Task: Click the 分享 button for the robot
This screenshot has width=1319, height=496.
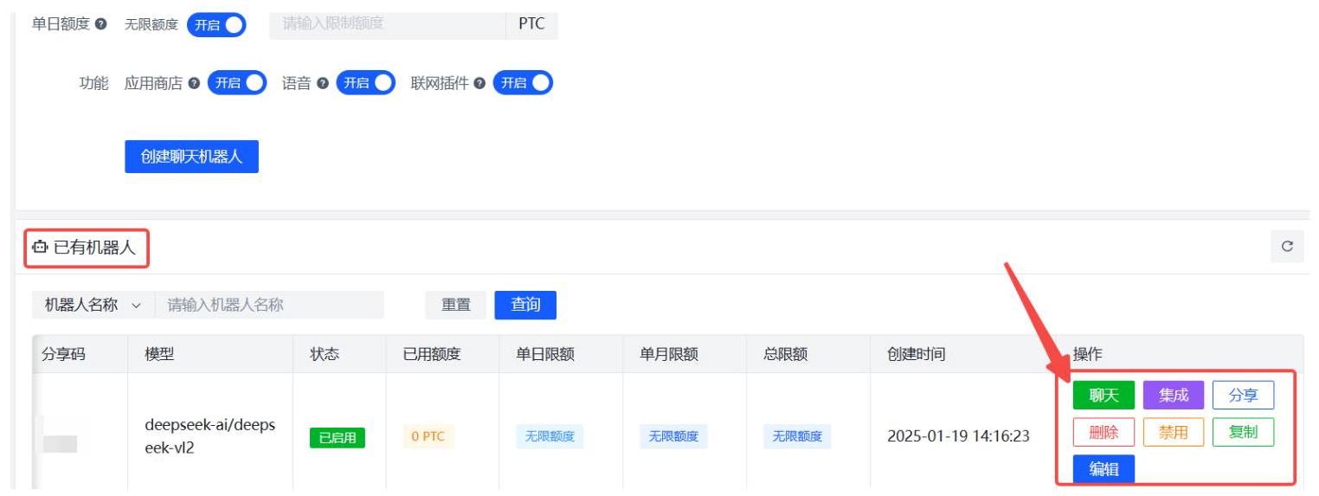Action: click(x=1244, y=396)
